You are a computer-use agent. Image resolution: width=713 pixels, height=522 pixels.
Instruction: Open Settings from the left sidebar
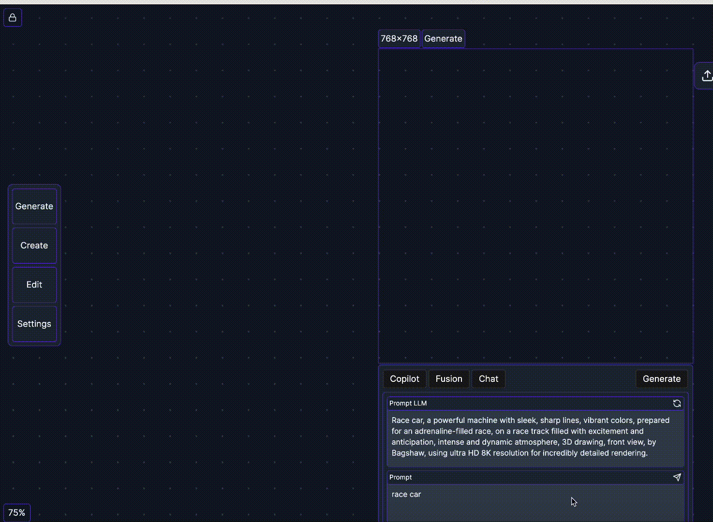[x=34, y=324]
